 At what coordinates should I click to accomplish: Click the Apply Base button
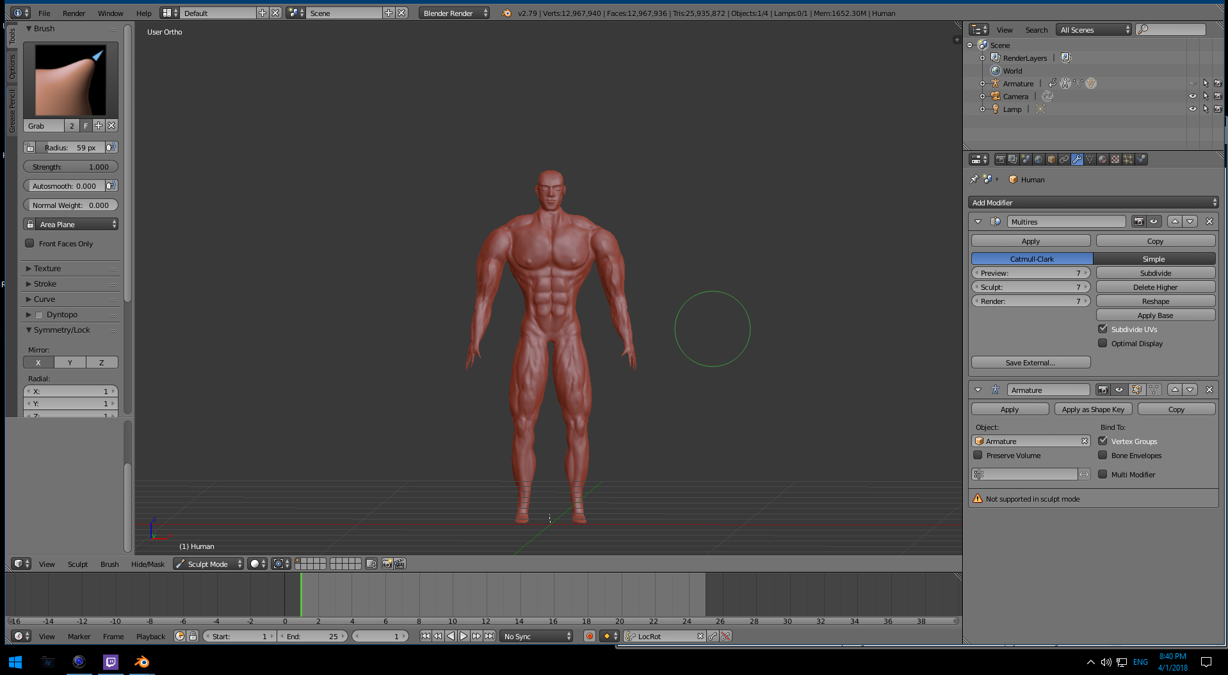click(x=1155, y=315)
